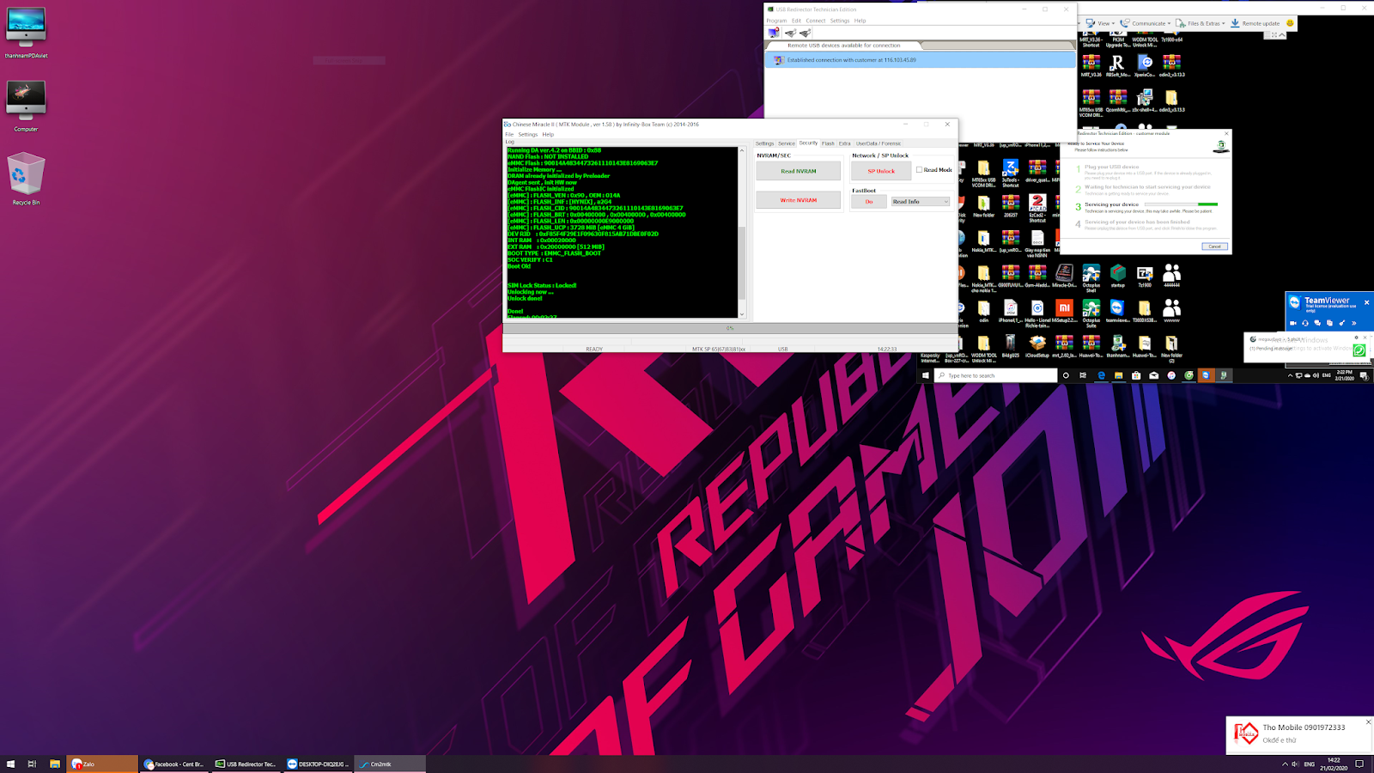Viewport: 1374px width, 773px height.
Task: Open Settings menu in Chinese Miracle II
Action: (x=528, y=134)
